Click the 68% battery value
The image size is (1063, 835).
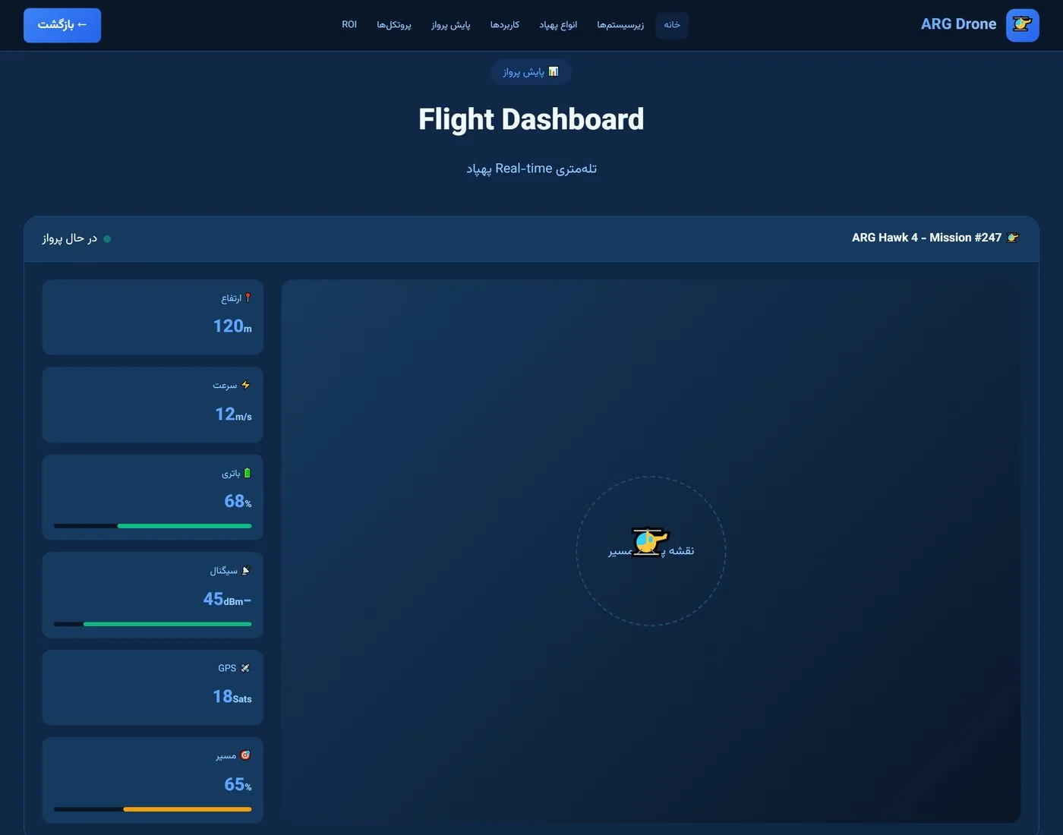click(x=238, y=502)
